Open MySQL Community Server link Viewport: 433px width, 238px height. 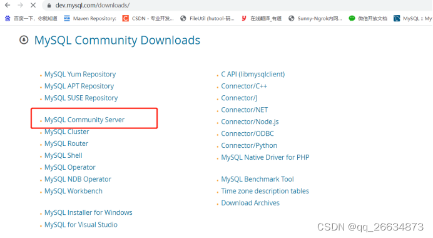click(x=84, y=120)
